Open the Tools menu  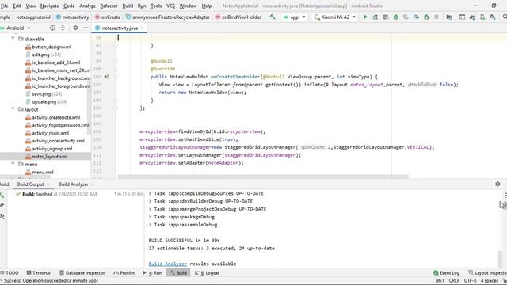coord(156,6)
